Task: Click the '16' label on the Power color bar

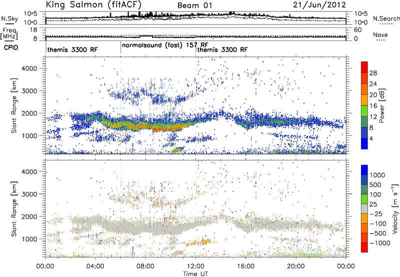Action: point(373,106)
